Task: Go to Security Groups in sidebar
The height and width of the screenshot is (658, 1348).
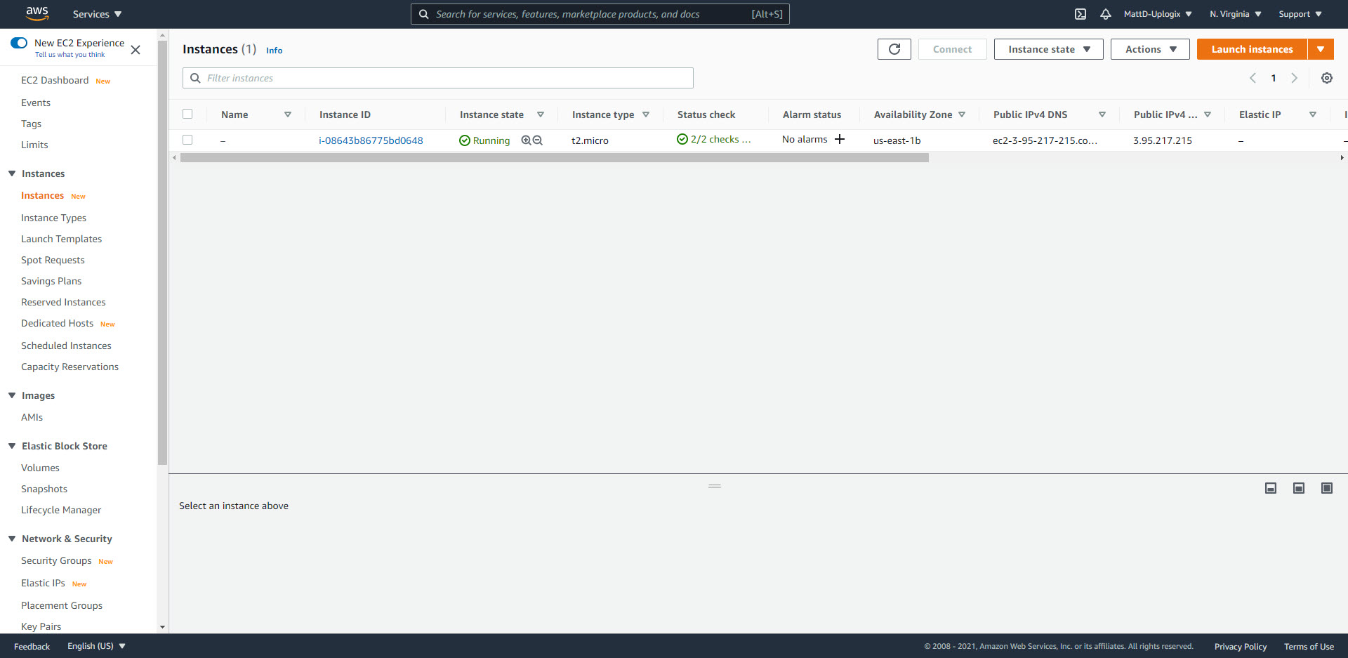Action: [56, 560]
